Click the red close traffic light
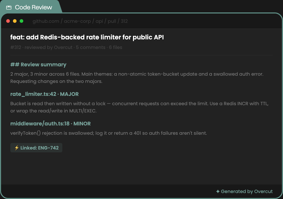This screenshot has width=283, height=199. pos(8,21)
